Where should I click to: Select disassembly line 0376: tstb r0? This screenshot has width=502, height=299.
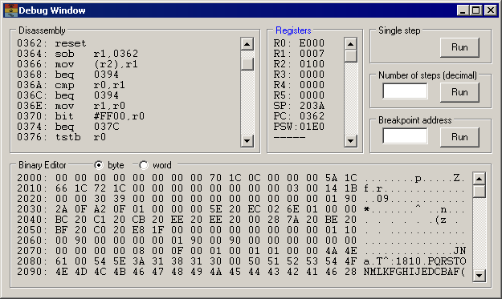(61, 137)
